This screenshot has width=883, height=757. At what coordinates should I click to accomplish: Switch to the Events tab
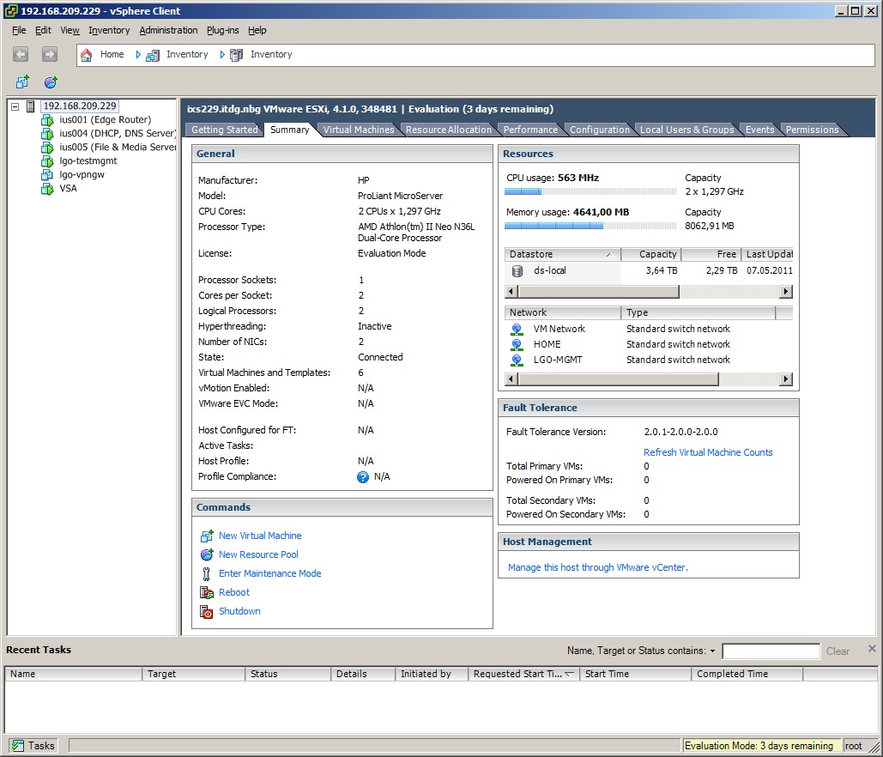coord(759,130)
